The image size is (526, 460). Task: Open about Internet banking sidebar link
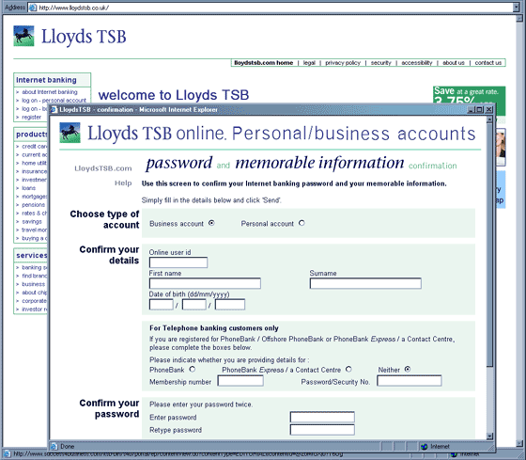49,92
